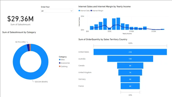The height and width of the screenshot is (97, 172).
Task: Click the 26% funnel bottom label
Action: [130, 95]
